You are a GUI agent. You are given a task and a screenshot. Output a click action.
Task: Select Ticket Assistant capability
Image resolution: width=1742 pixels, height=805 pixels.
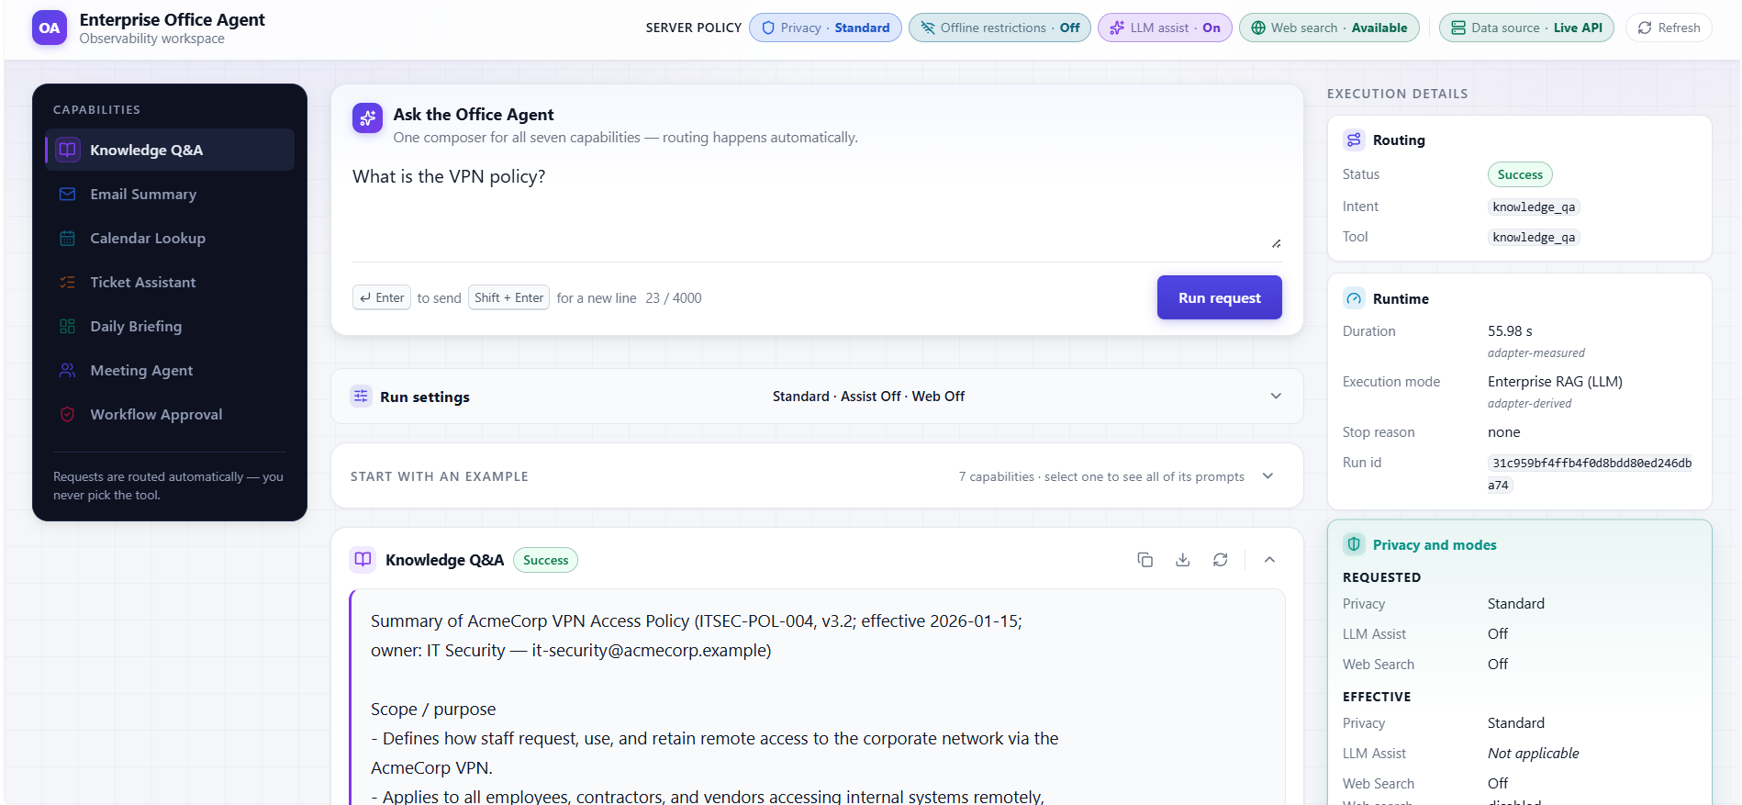(170, 282)
